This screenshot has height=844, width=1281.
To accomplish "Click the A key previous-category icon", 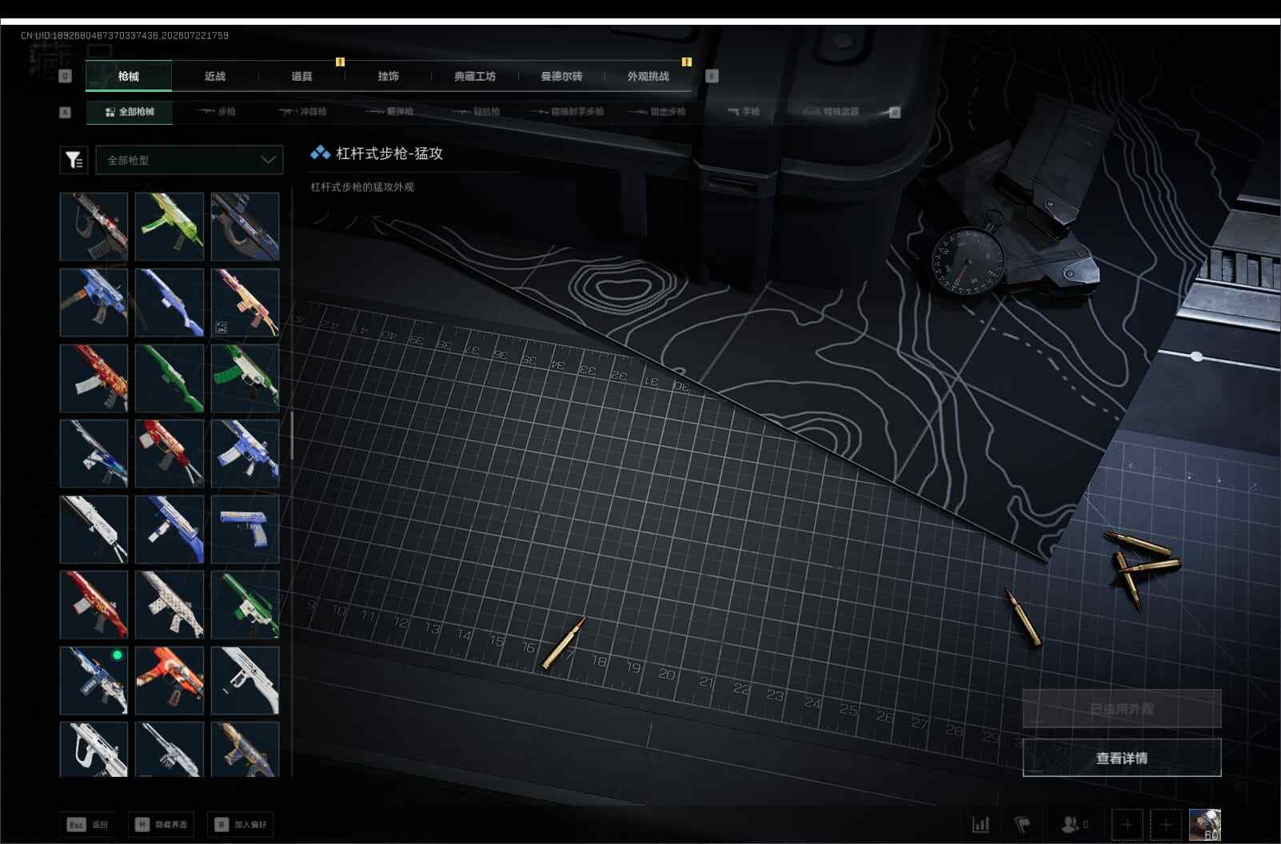I will 66,112.
